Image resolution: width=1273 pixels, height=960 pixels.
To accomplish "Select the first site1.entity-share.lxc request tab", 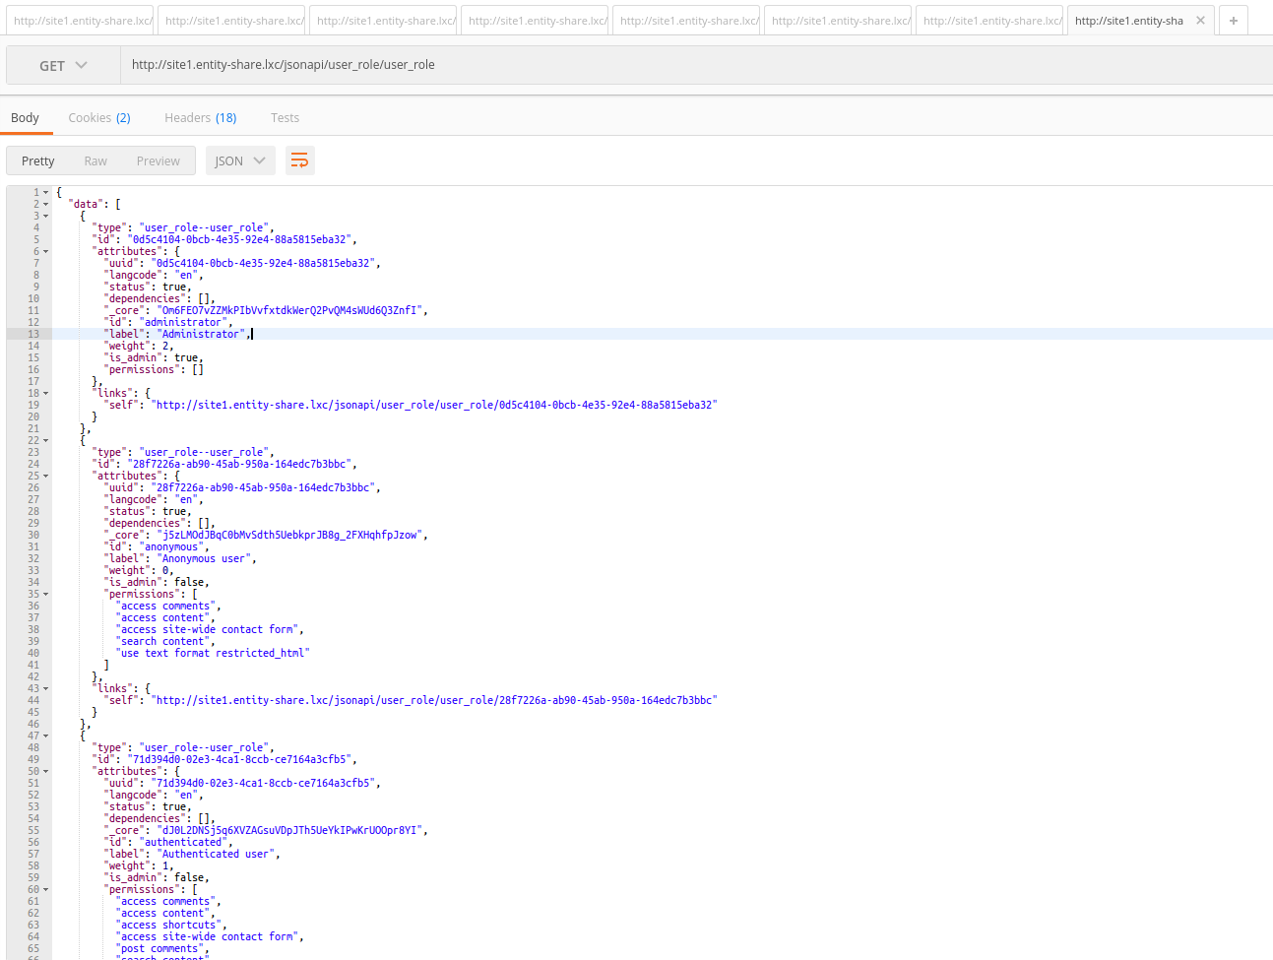I will pyautogui.click(x=80, y=19).
